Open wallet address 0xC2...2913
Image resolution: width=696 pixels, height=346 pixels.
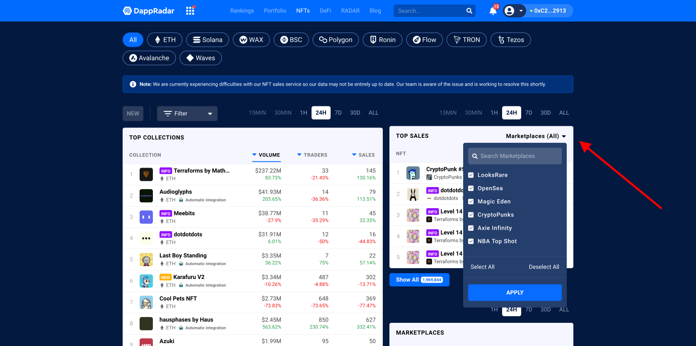tap(550, 11)
